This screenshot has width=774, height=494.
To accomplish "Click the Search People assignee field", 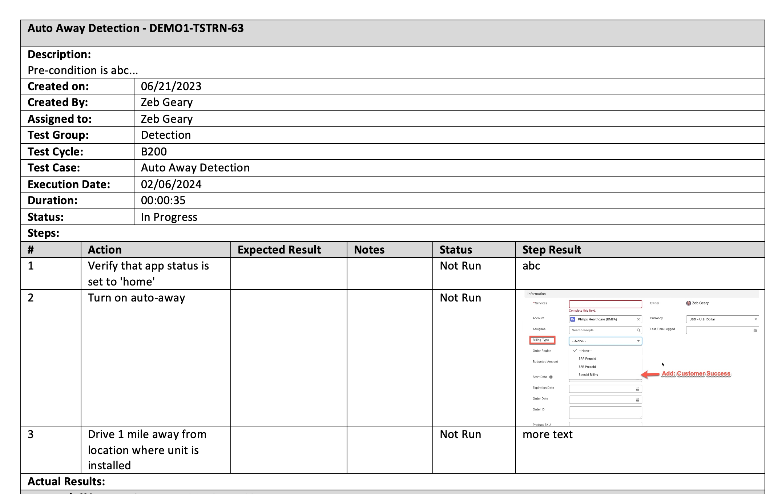I will [x=605, y=330].
